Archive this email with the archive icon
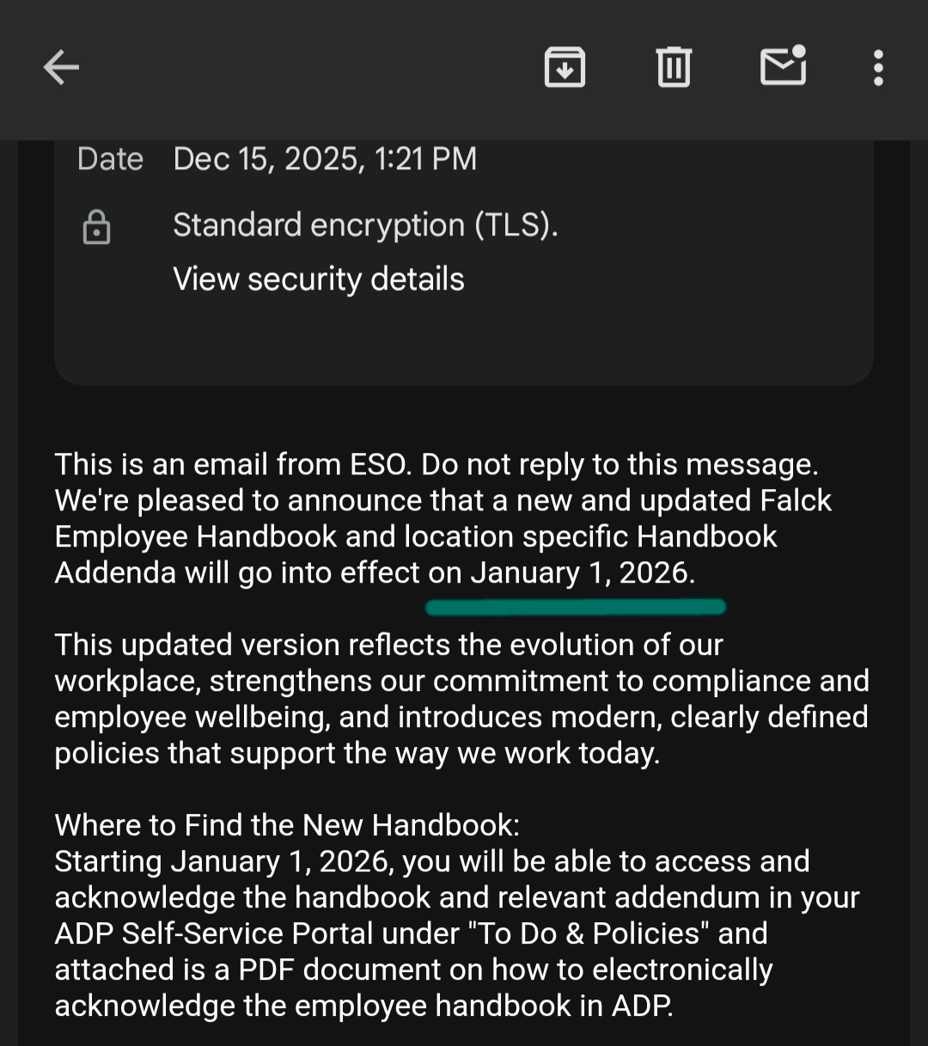This screenshot has width=928, height=1046. click(x=565, y=67)
